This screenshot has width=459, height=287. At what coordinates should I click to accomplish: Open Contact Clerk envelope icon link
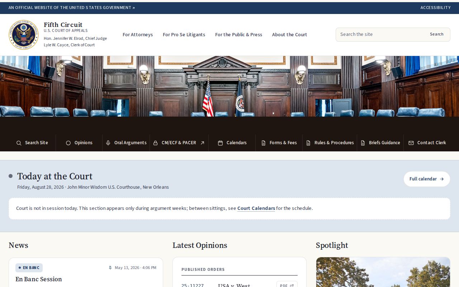[411, 143]
